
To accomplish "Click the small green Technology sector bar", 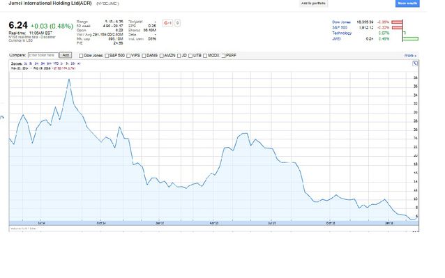I will [404, 33].
